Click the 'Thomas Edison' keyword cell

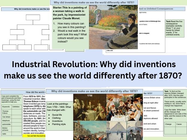tap(6, 112)
